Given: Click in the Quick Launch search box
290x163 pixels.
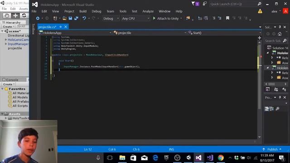Looking at the screenshot, I should [233, 4].
